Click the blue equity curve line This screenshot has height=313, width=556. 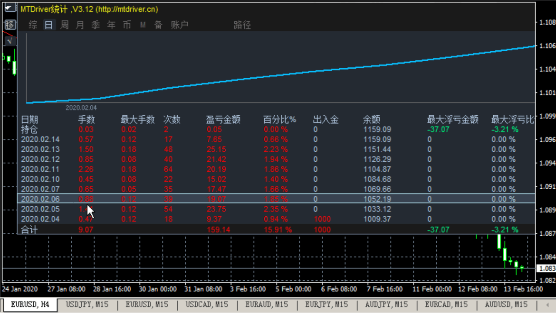pos(281,74)
